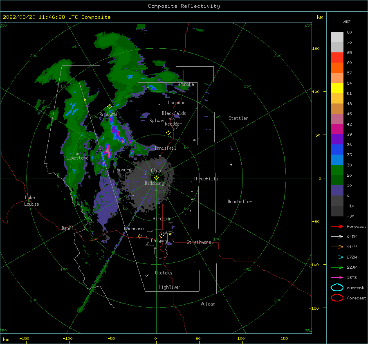Click the Vulcan label

pos(208,304)
